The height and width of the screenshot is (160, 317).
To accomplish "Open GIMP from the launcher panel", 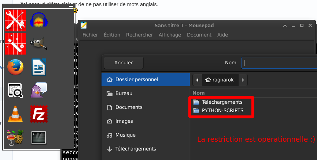I will (x=39, y=43).
